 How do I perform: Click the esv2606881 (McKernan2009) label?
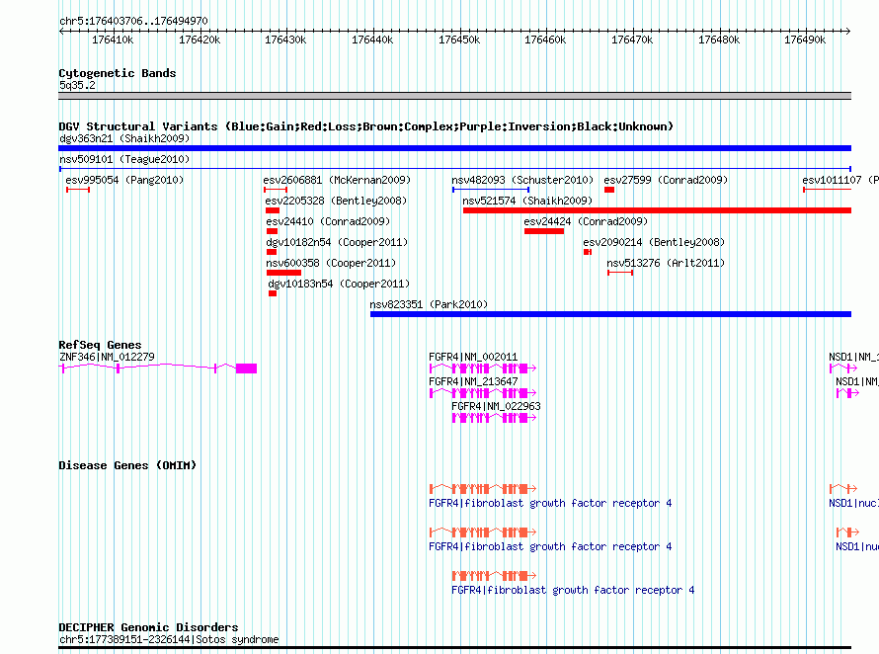click(337, 180)
